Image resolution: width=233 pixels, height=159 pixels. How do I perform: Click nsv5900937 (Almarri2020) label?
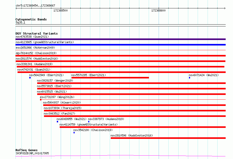pyautogui.click(x=62, y=103)
